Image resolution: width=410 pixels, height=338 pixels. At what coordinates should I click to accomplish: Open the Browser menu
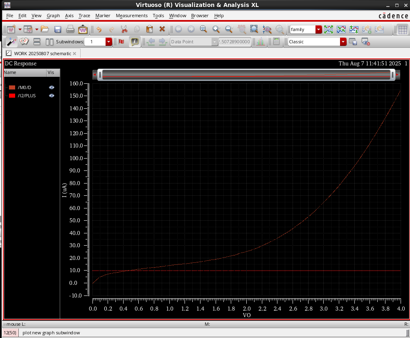point(200,16)
